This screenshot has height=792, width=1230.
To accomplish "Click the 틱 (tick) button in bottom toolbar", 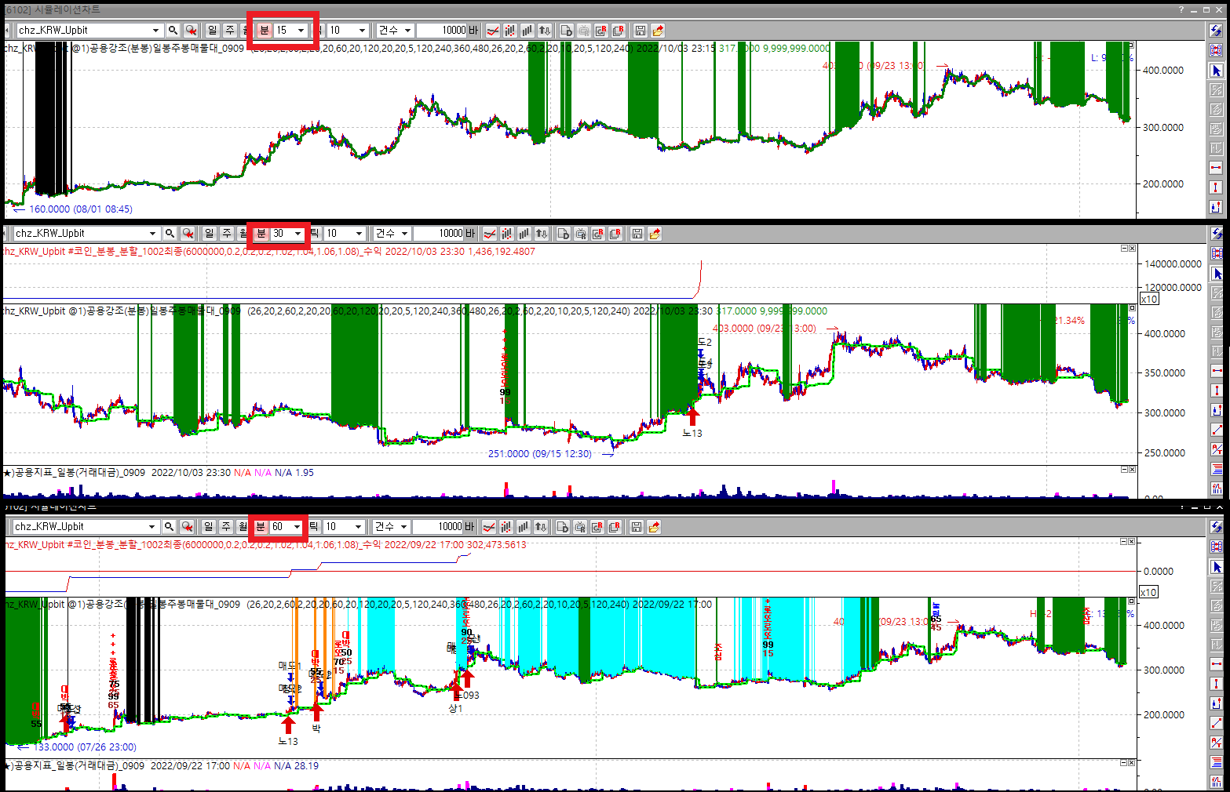I will click(x=313, y=527).
